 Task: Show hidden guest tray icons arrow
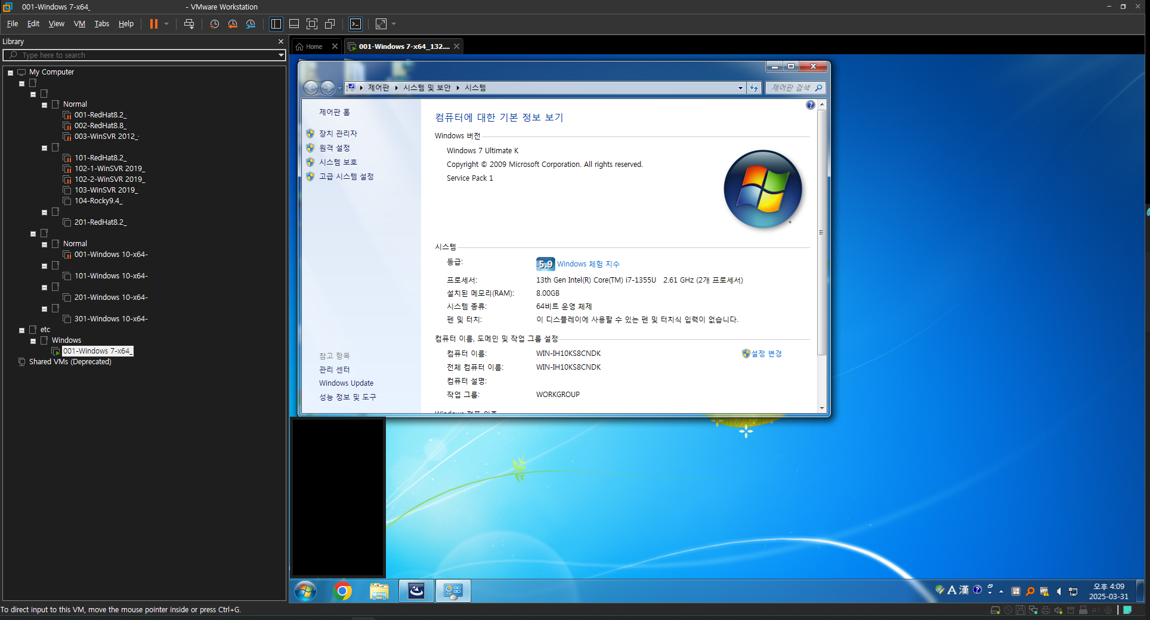point(1001,591)
